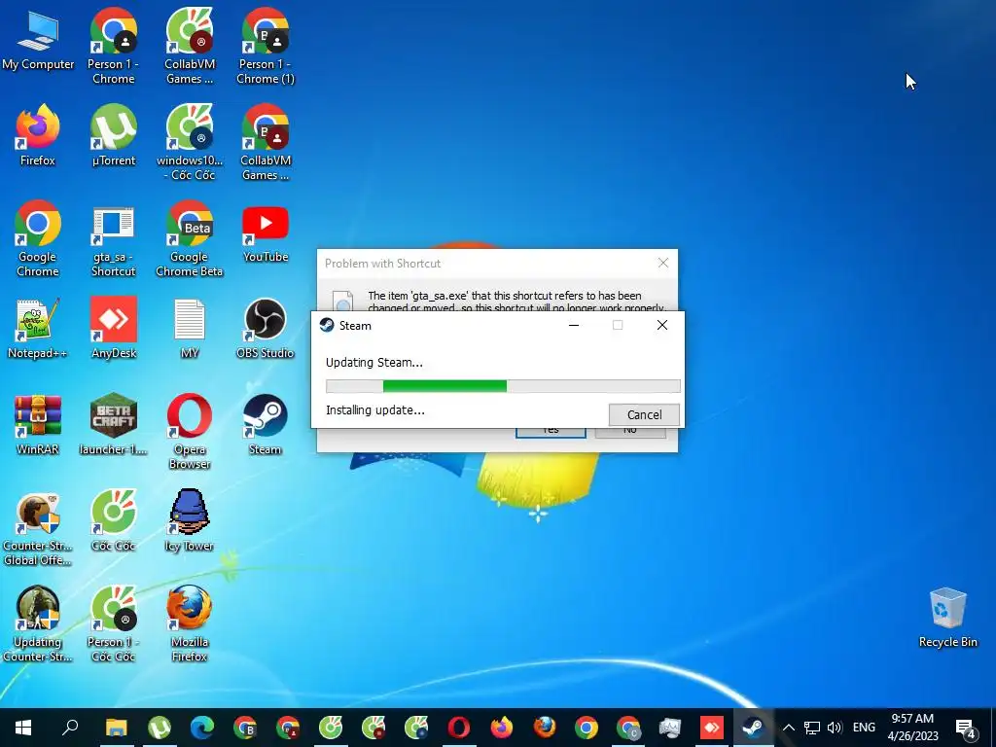Select the Notepad++ desktop shortcut

[x=38, y=329]
